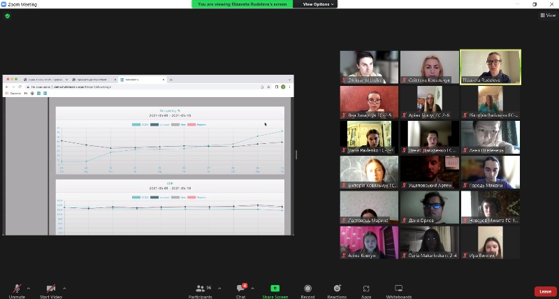Click the bookmark star in address bar
559x299 pixels.
[x=268, y=87]
